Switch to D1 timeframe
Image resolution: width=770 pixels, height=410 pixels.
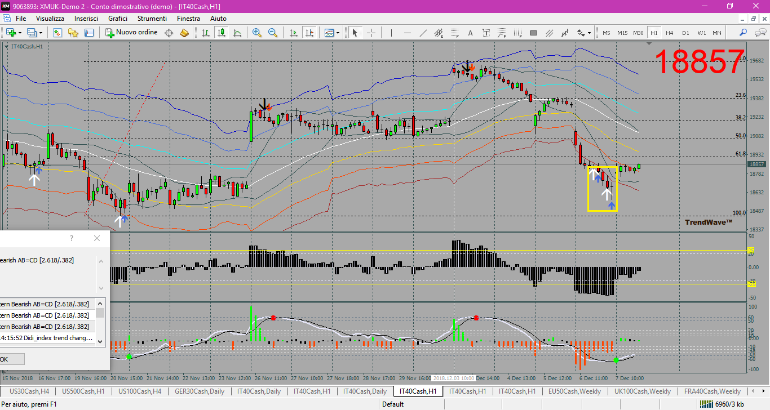pos(685,33)
